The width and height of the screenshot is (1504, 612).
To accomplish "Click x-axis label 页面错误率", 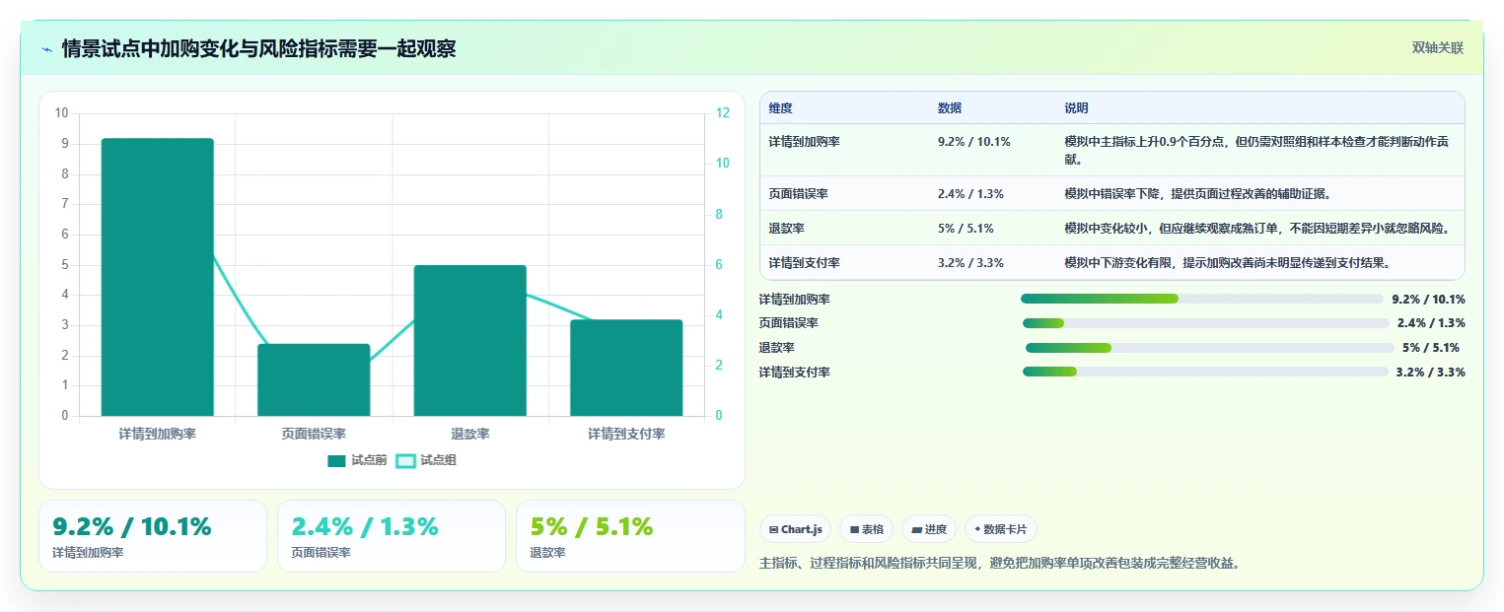I will (x=314, y=434).
